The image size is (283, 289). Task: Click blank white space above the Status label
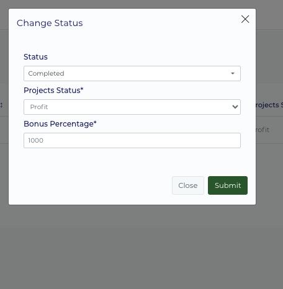point(132,42)
